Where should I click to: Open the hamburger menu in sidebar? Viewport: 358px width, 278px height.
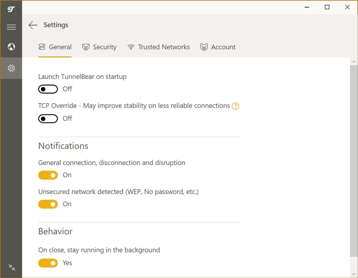tap(11, 27)
